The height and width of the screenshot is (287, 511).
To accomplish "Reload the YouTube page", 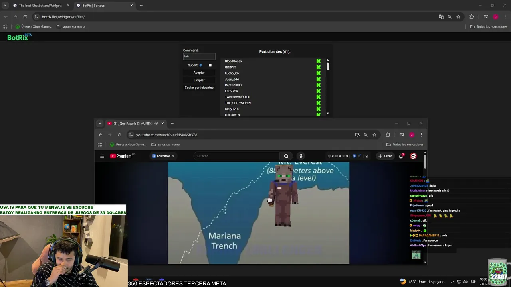I will coord(119,135).
